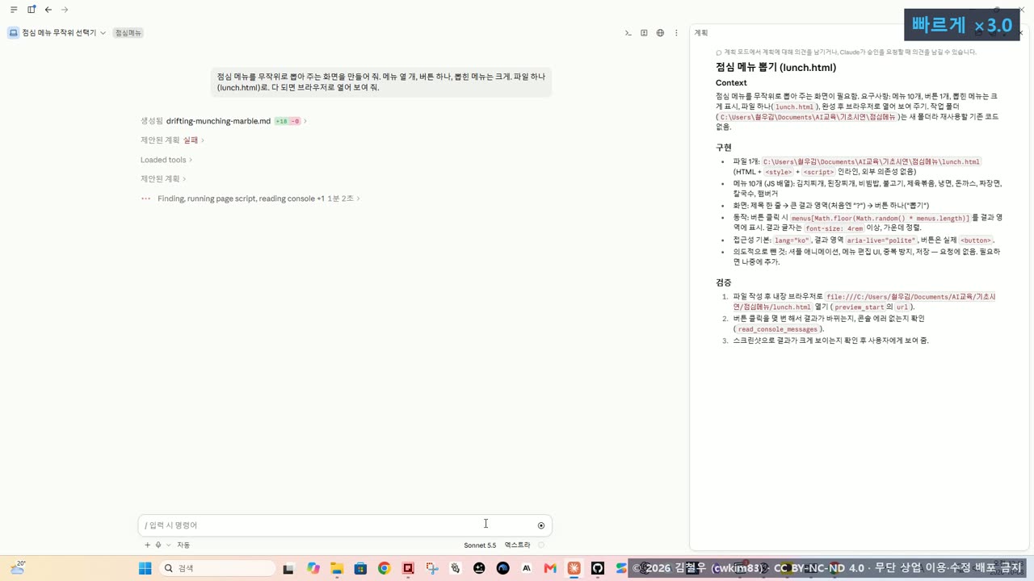Image resolution: width=1034 pixels, height=581 pixels.
Task: Expand the 제안된 계획 실패 row
Action: click(x=172, y=140)
